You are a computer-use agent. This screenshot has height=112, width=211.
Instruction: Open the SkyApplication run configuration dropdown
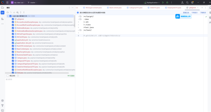point(152,3)
